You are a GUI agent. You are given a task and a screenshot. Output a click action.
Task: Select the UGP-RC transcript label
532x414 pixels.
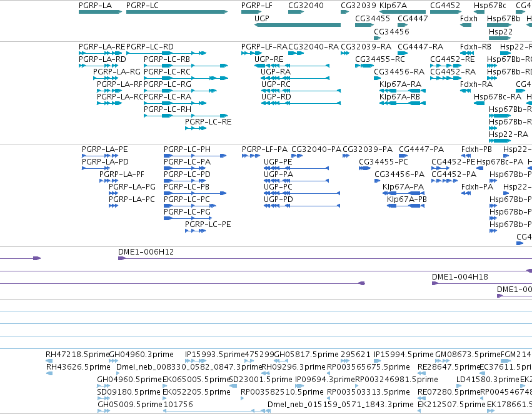pos(276,84)
